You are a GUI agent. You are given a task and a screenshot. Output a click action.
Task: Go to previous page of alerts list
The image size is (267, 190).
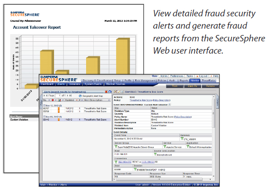click(x=47, y=95)
